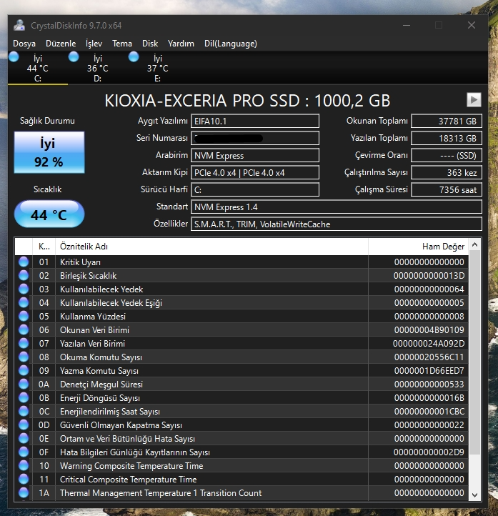Click the Arabirim field NVM Express
The width and height of the screenshot is (498, 516).
coord(255,155)
